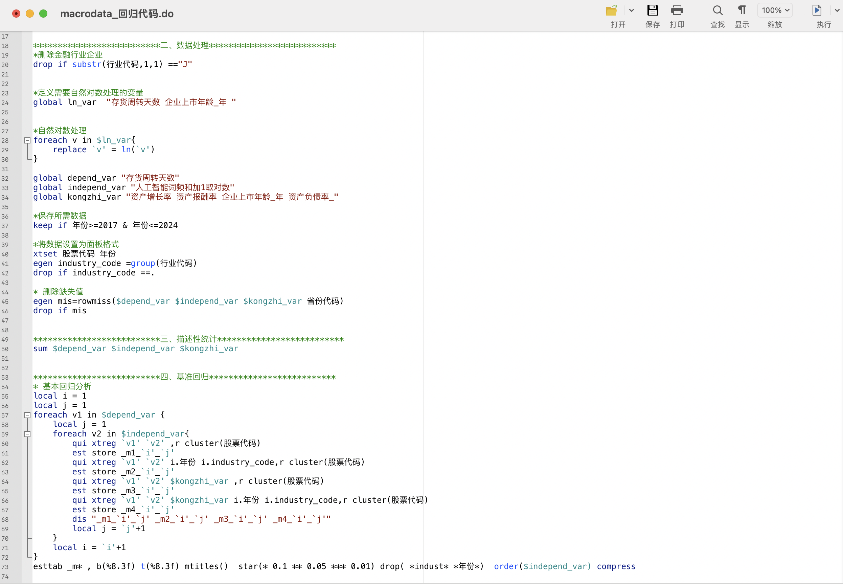The width and height of the screenshot is (843, 584).
Task: Click the 'dis "_m1_' line 68
Action: tap(202, 519)
